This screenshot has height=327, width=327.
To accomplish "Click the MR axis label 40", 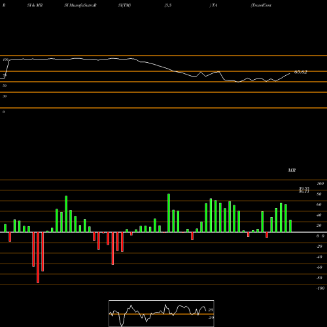I will [318, 215].
